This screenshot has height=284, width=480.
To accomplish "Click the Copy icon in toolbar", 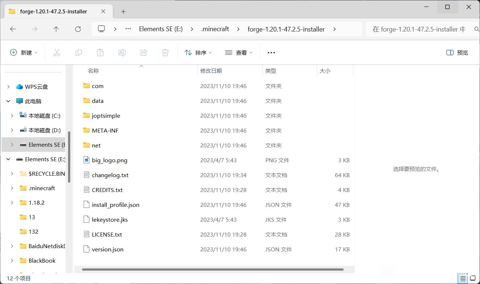I will click(x=79, y=53).
